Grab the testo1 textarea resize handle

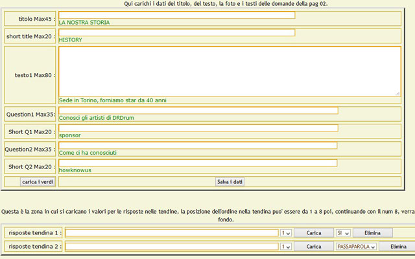tap(397, 93)
